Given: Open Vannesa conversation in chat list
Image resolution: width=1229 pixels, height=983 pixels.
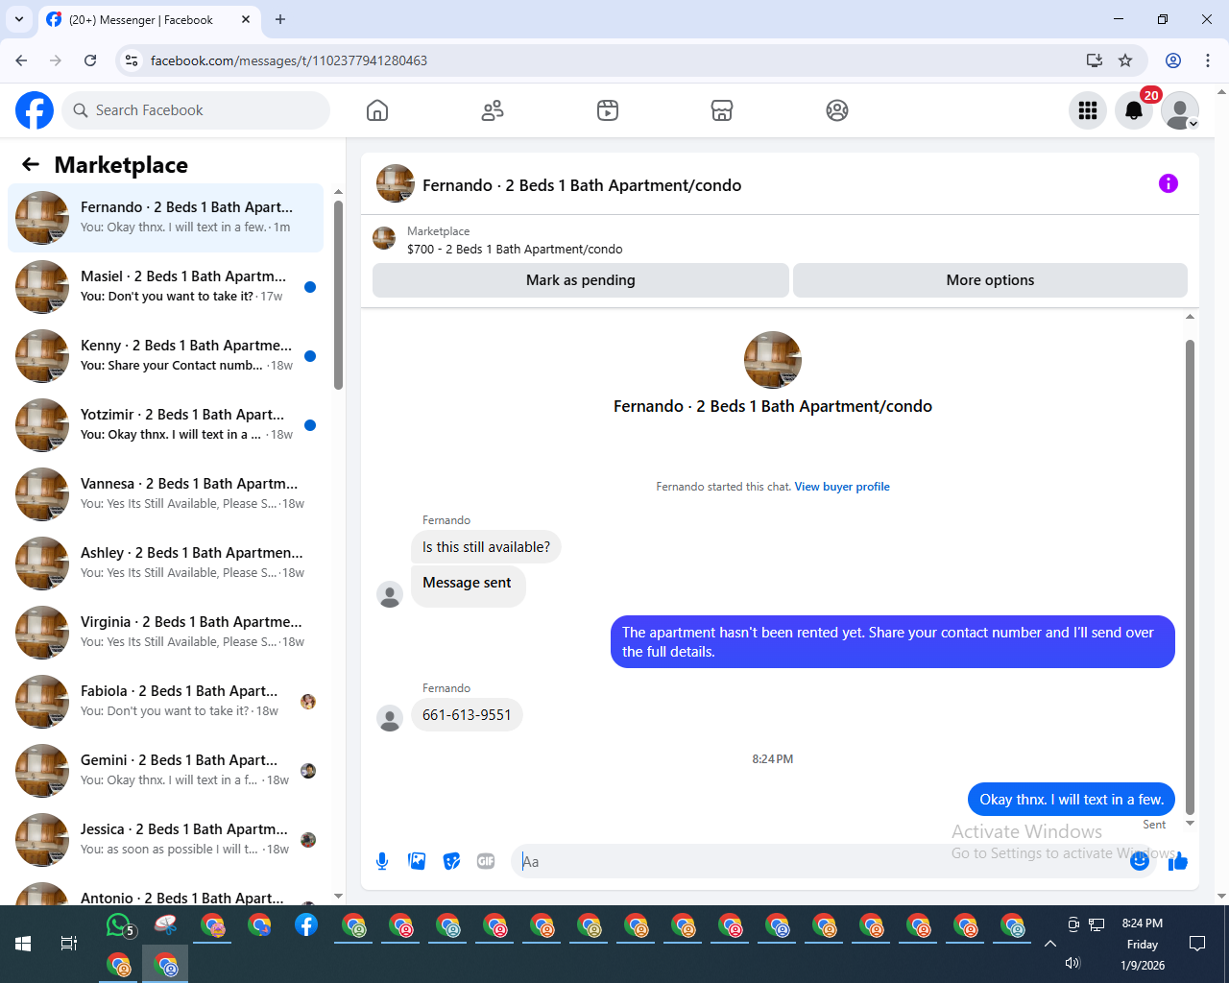Looking at the screenshot, I should pyautogui.click(x=165, y=494).
